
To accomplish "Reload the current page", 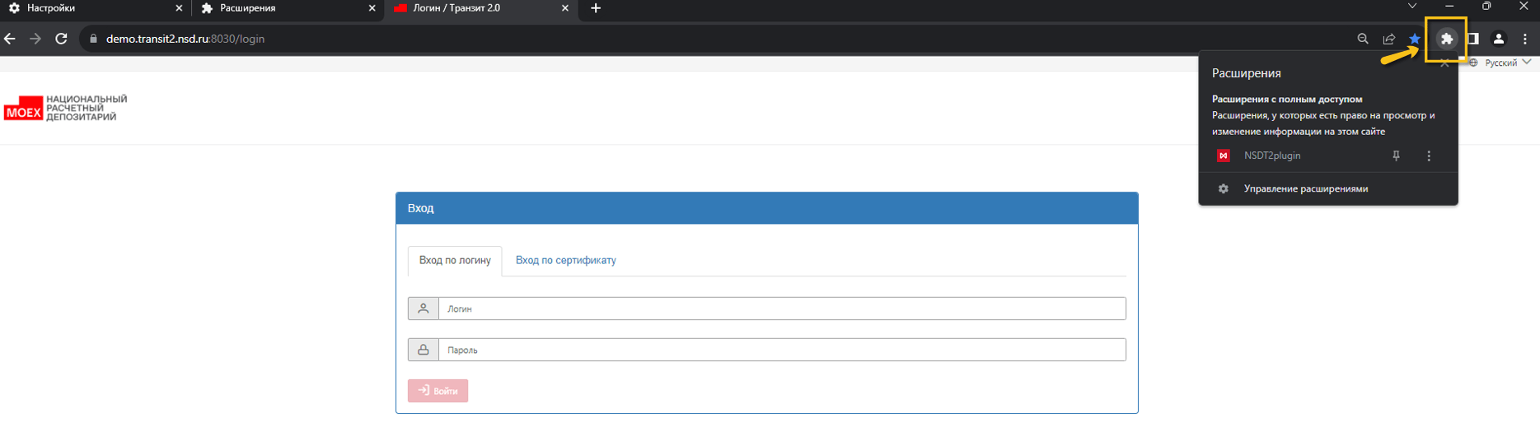I will click(61, 39).
